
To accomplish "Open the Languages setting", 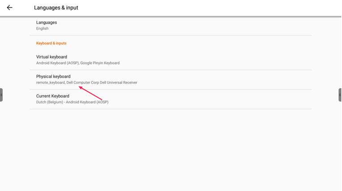I will [x=171, y=25].
